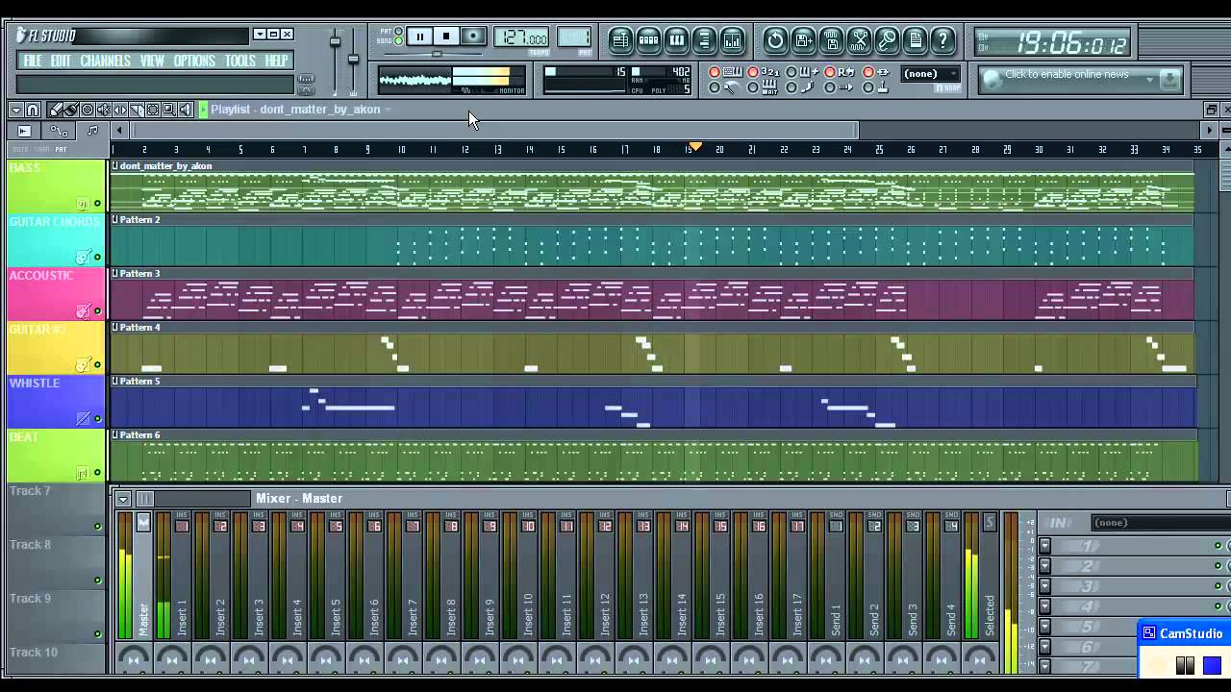The image size is (1231, 692).
Task: Open the audio editor scissors icon
Action: [859, 39]
